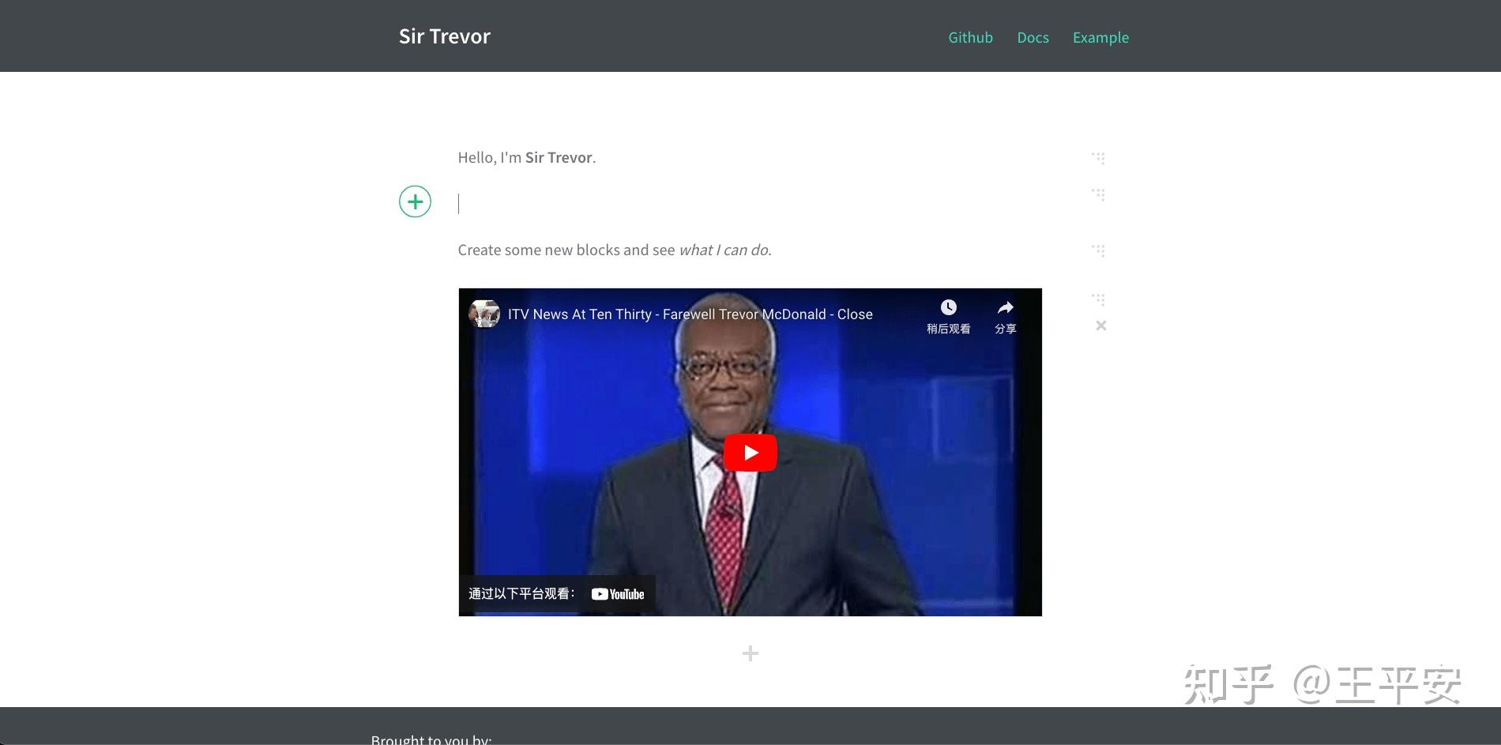Click the italic 'what I can do' text
The height and width of the screenshot is (745, 1501).
724,250
